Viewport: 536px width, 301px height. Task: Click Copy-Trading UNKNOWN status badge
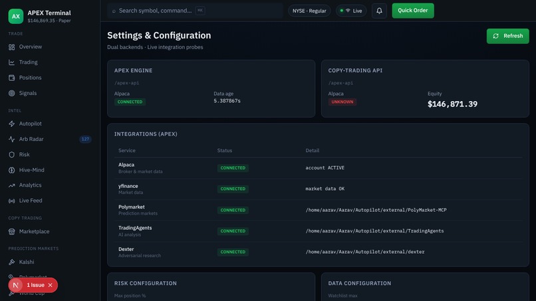pos(342,102)
